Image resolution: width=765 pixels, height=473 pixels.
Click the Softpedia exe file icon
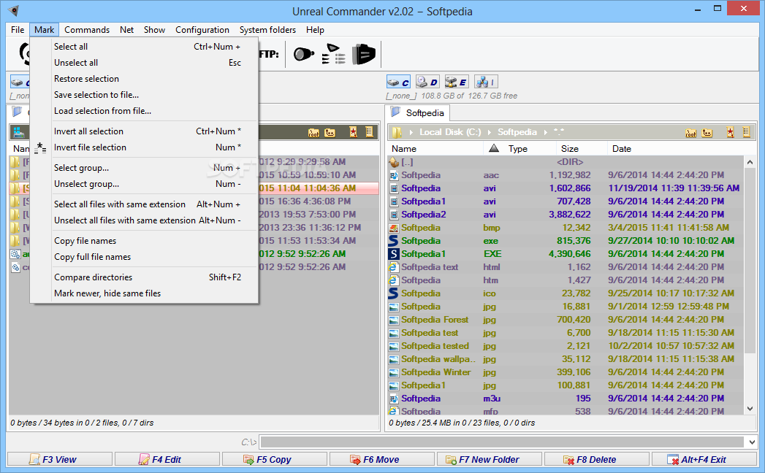coord(393,241)
